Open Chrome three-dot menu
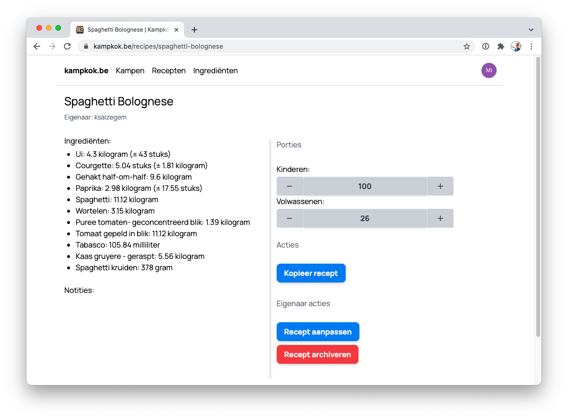 point(531,46)
